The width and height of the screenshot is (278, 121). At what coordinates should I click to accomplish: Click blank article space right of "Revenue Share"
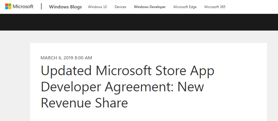coord(197,103)
